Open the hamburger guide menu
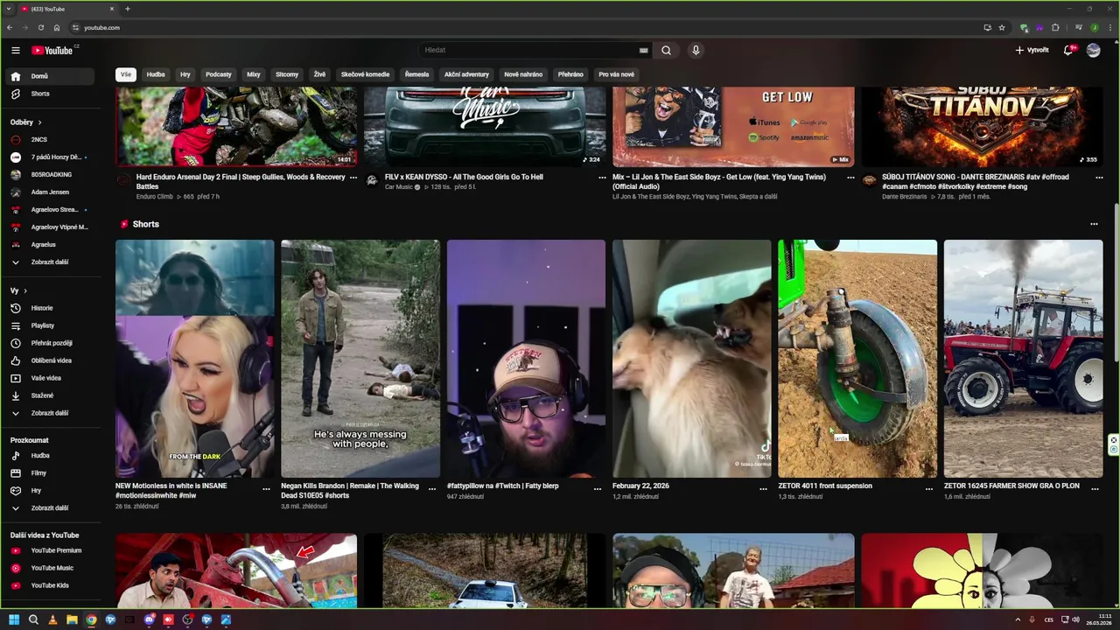The image size is (1120, 630). pyautogui.click(x=16, y=50)
